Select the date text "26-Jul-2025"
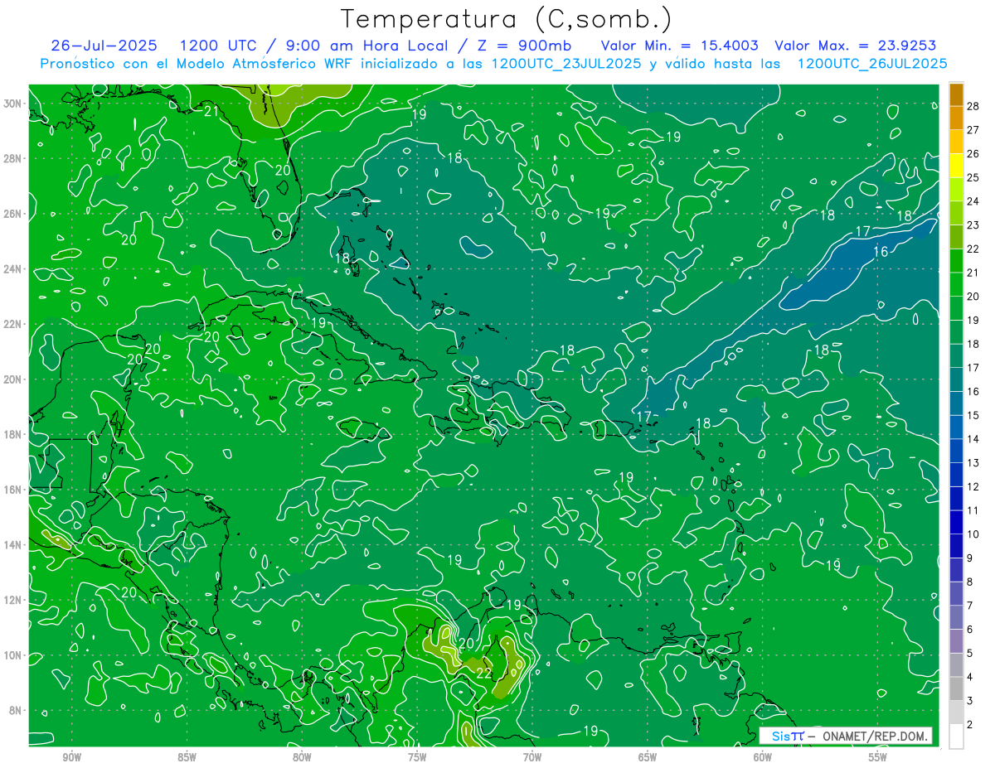This screenshot has height=768, width=995. 103,46
